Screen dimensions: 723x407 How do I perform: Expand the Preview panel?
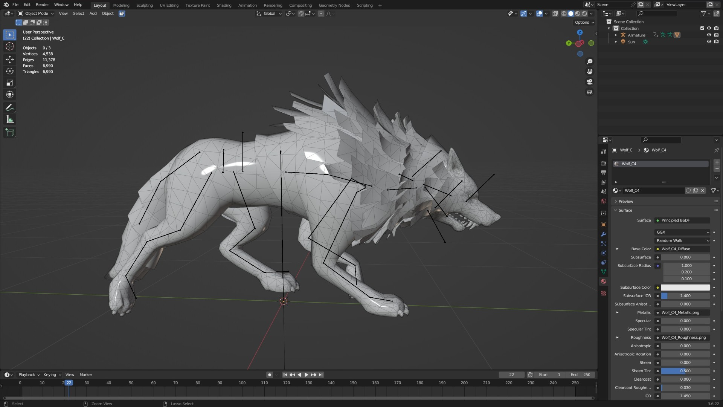(625, 202)
